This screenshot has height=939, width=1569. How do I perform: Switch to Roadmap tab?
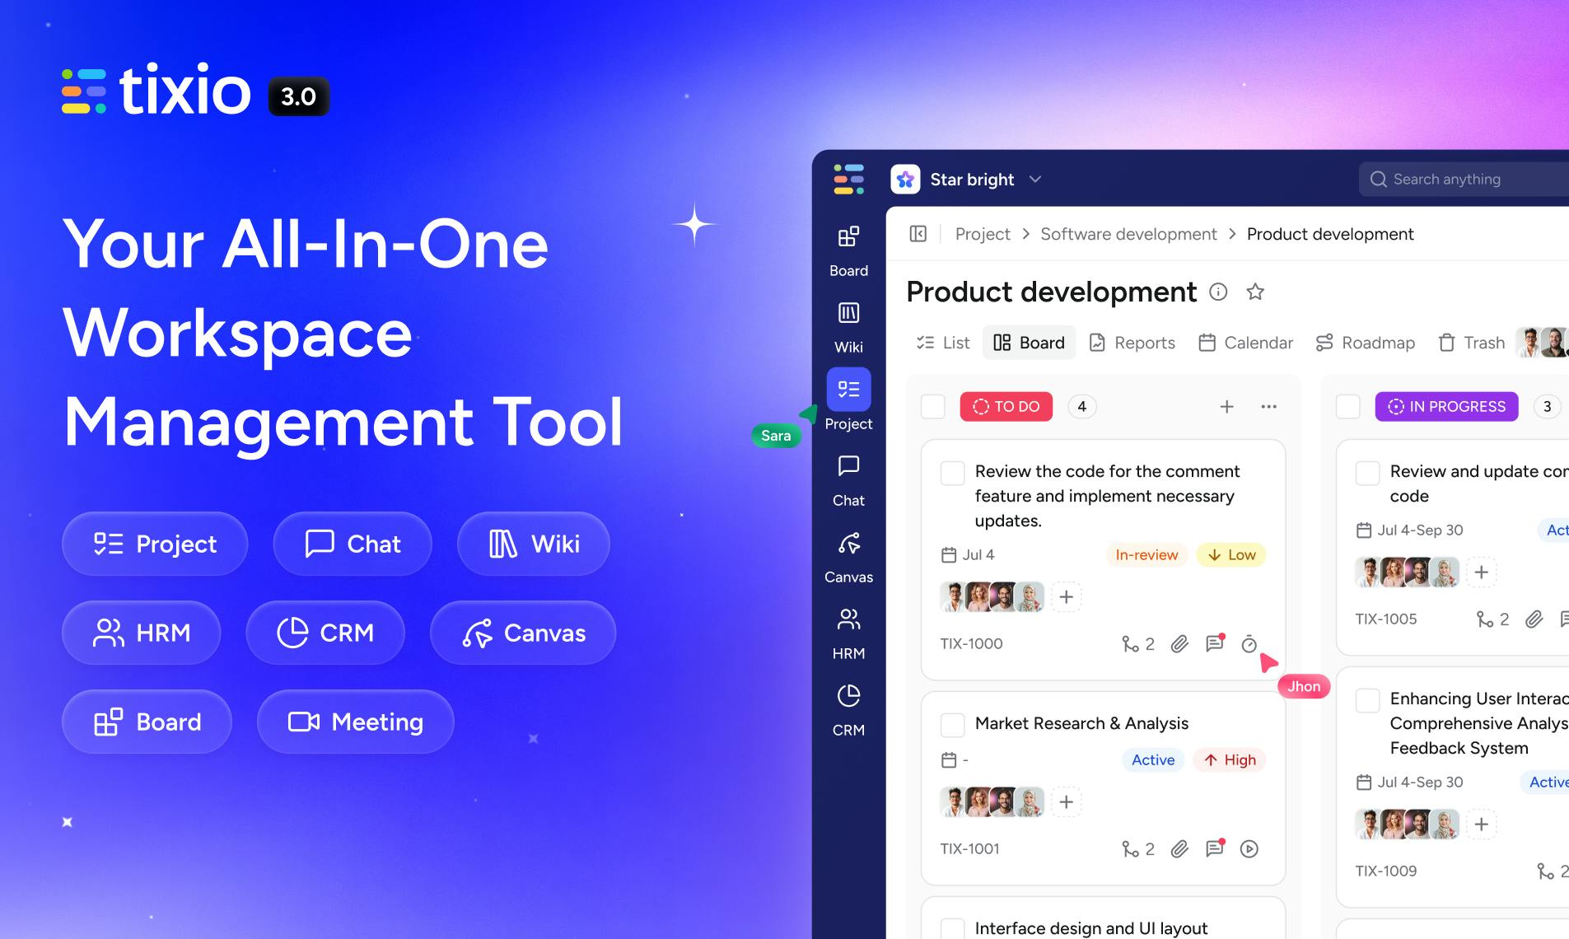pos(1366,343)
